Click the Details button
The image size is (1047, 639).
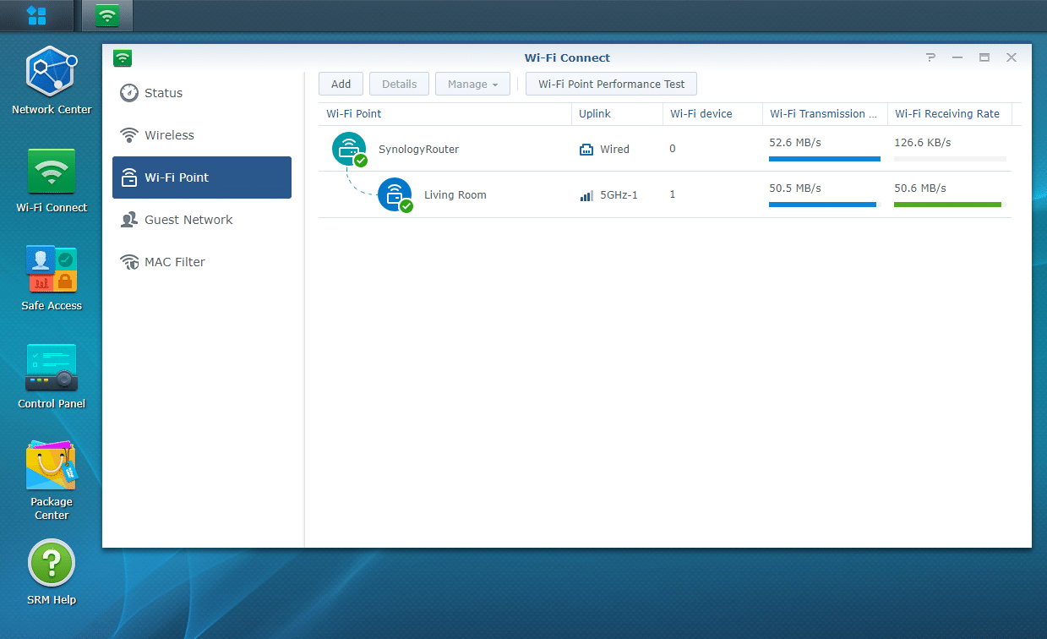(399, 84)
